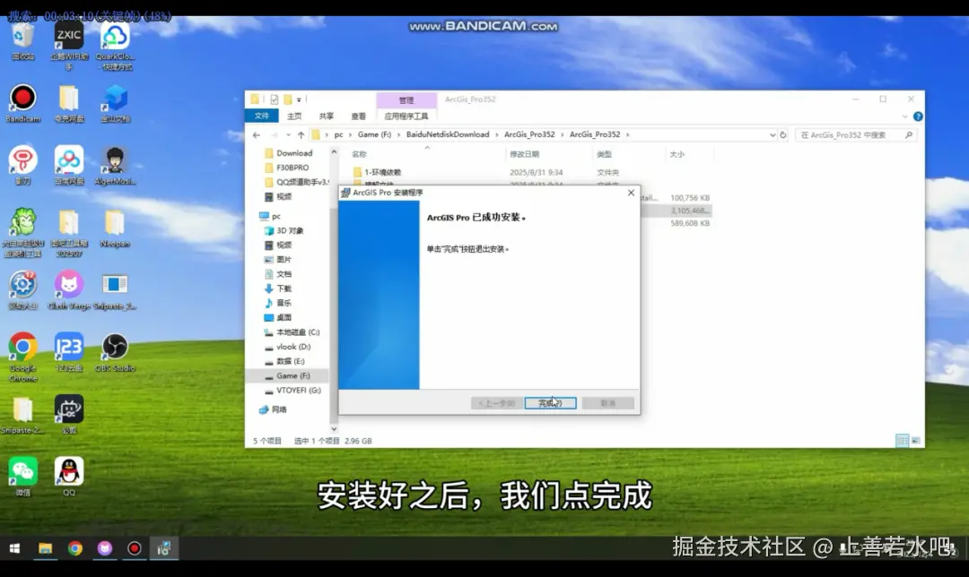Switch to the 查看 ribbon tab

point(358,116)
